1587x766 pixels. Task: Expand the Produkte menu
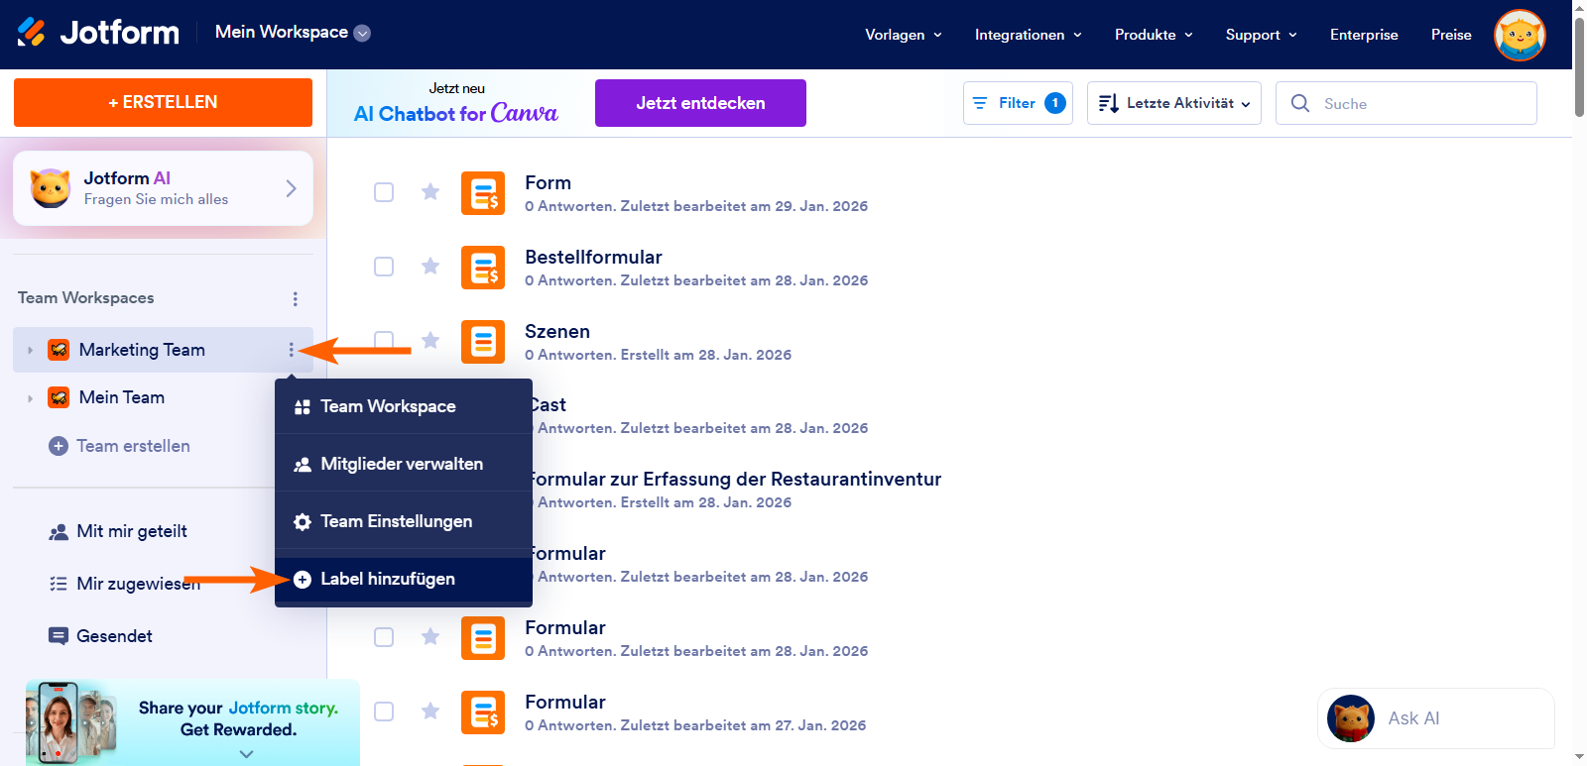[x=1154, y=35]
